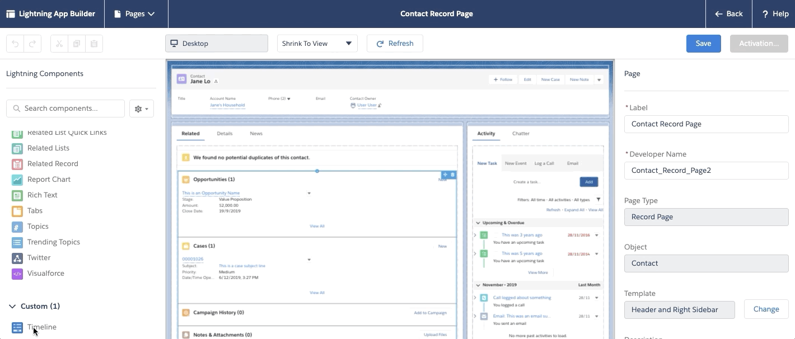Click the Change template button
The image size is (795, 339).
coord(766,309)
